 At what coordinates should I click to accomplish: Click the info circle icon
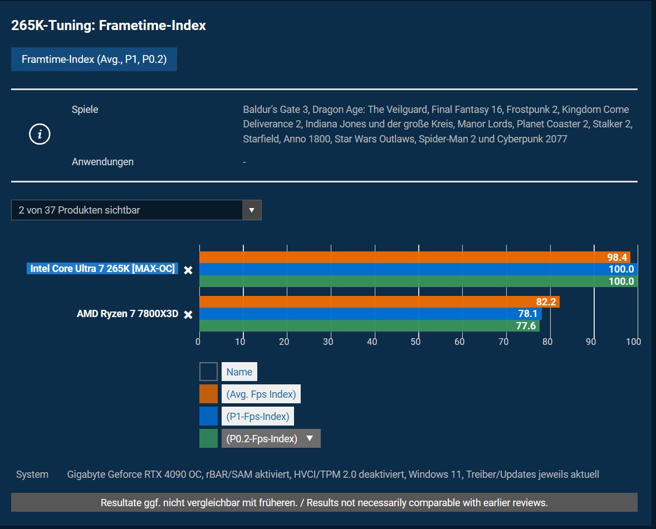click(40, 134)
